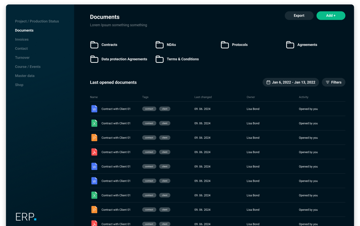Click the PDF file icon in the fourth document row
360x226 pixels.
point(94,152)
